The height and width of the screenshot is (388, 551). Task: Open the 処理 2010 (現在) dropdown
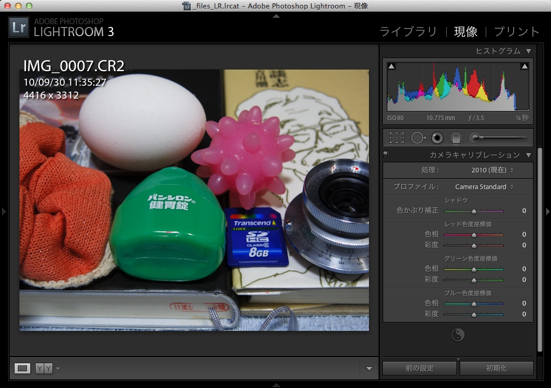(x=492, y=170)
